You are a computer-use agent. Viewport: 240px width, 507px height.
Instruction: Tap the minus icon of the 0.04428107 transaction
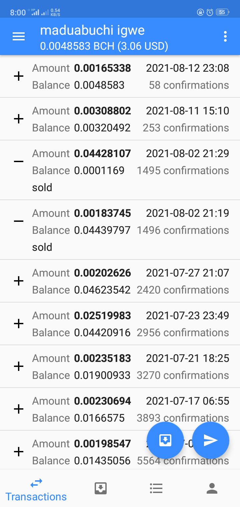coord(19,162)
